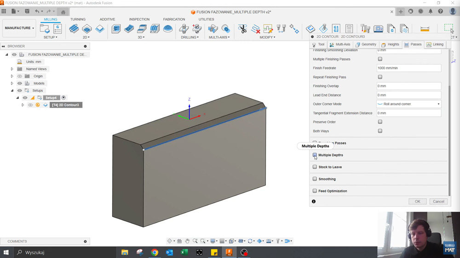Select the 2D Adaptive Clearing tool icon

[x=74, y=29]
